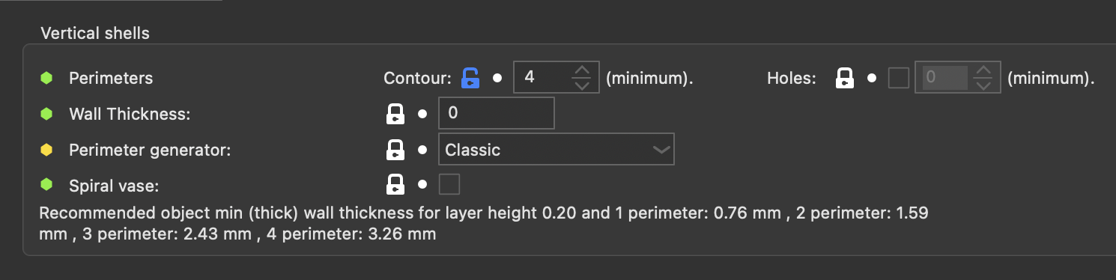Tick the Holes perimeter checkbox
The width and height of the screenshot is (1116, 280).
click(x=899, y=78)
